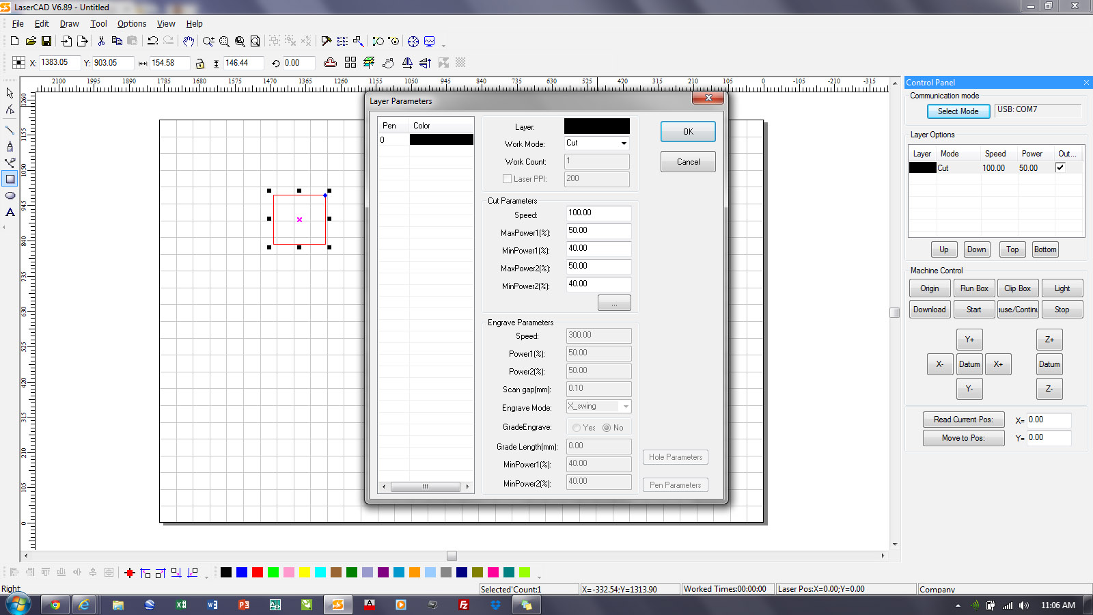
Task: Click the Download button in Machine Control
Action: [x=929, y=310]
